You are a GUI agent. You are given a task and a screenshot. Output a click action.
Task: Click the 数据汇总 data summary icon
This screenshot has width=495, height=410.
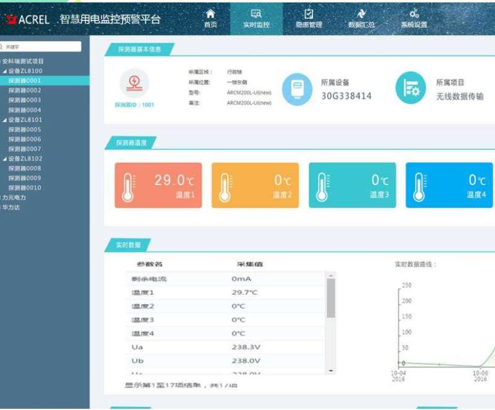coord(360,13)
